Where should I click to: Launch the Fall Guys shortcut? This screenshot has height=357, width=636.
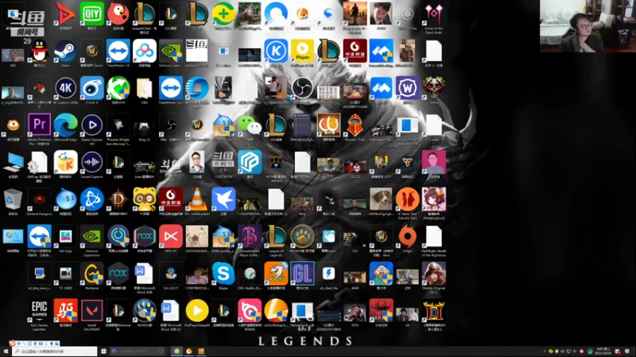[x=65, y=236]
